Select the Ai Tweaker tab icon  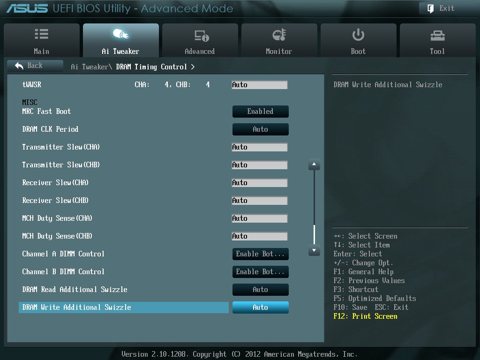coord(120,35)
